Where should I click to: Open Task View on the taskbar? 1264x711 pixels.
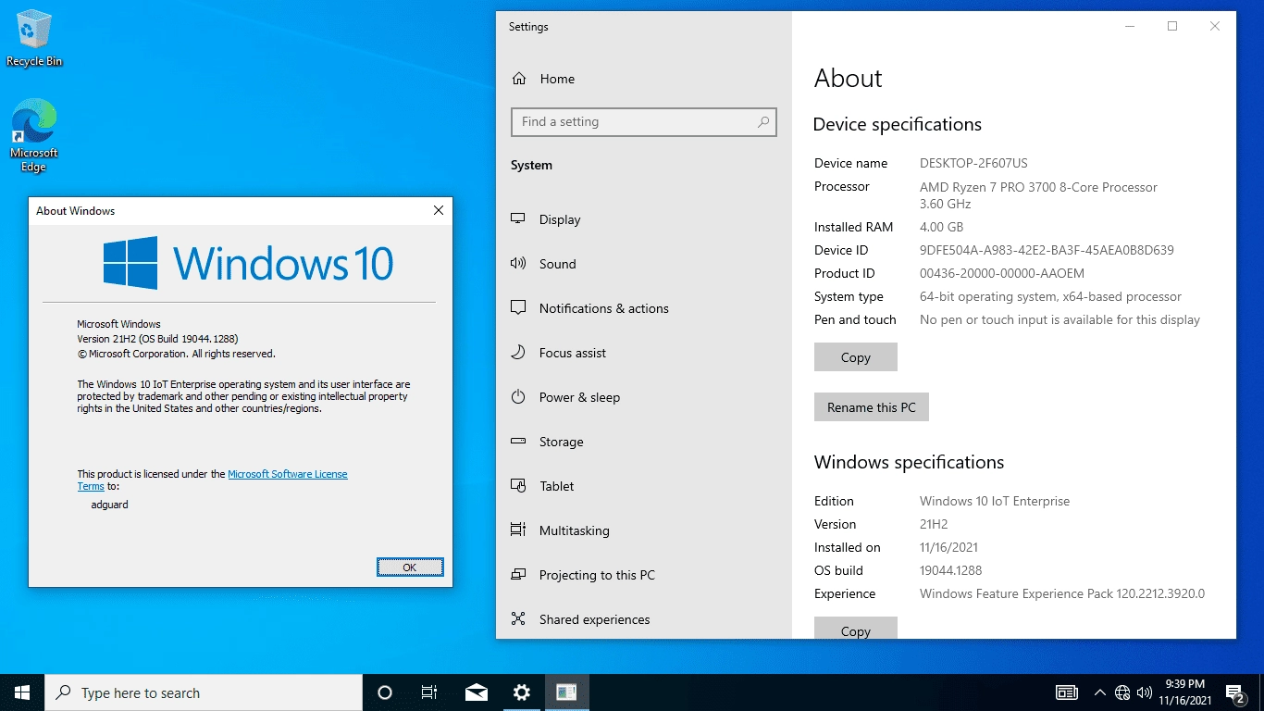[429, 692]
